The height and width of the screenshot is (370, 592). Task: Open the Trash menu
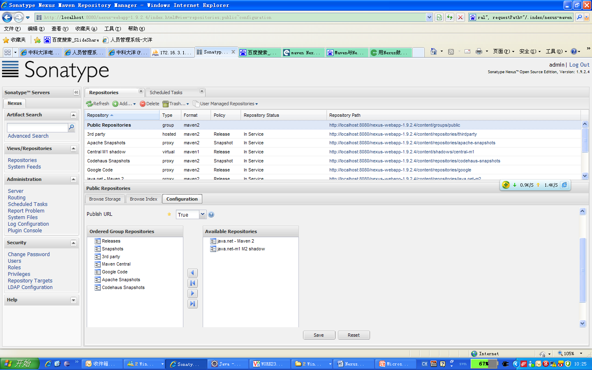tap(176, 104)
